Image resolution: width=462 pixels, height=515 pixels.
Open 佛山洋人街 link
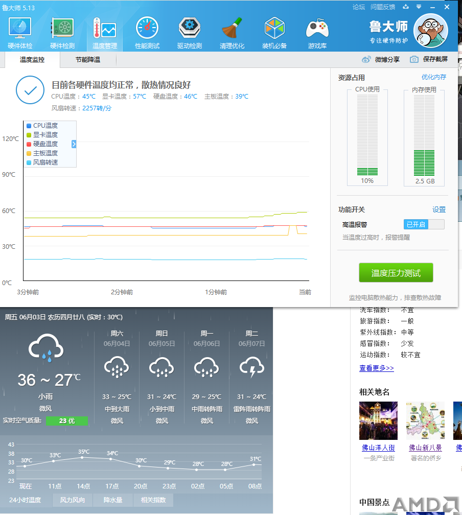click(379, 448)
